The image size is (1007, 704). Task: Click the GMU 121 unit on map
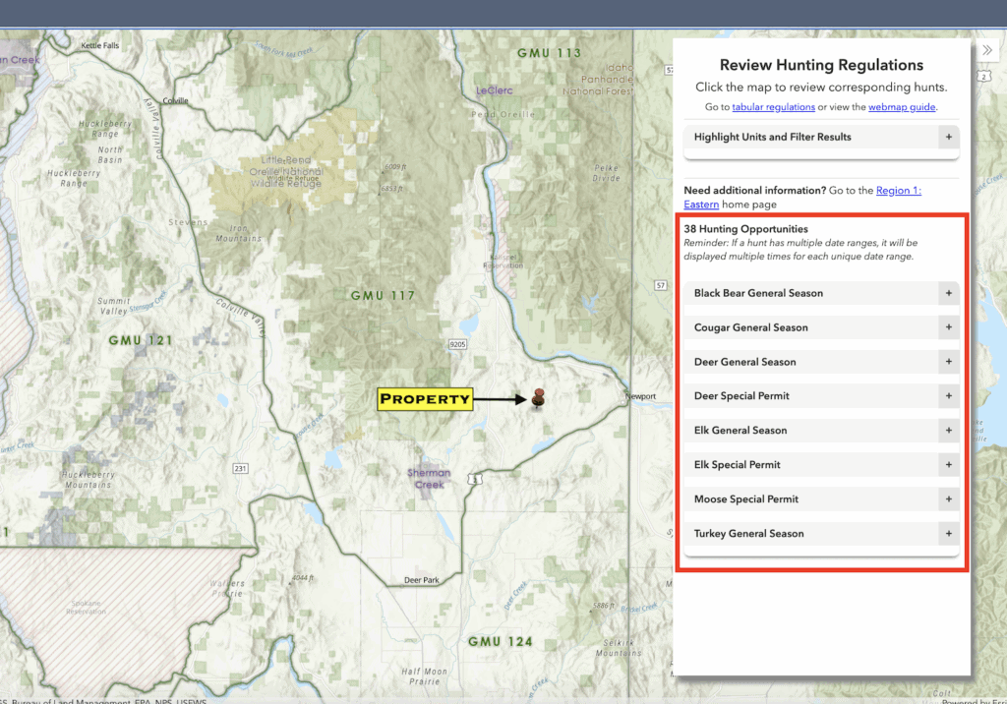pos(141,340)
